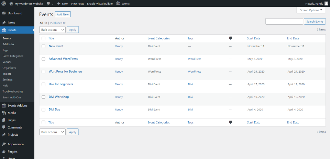Viewport: 330px width, 159px height.
Task: Open Settings in the Events submenu
Action: [x=8, y=80]
